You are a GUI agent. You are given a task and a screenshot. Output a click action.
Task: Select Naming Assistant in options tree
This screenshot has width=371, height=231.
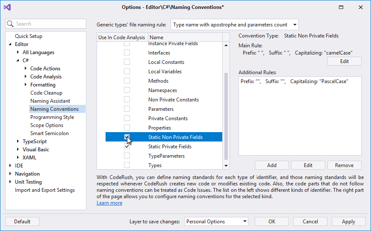50,101
